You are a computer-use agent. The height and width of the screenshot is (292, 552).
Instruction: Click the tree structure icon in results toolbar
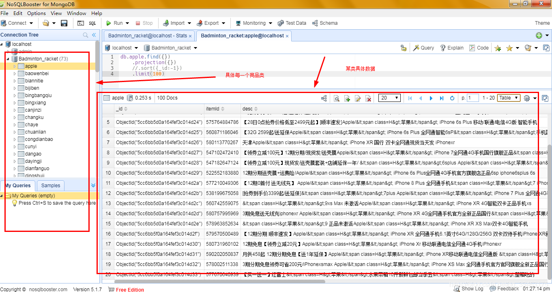click(x=324, y=98)
